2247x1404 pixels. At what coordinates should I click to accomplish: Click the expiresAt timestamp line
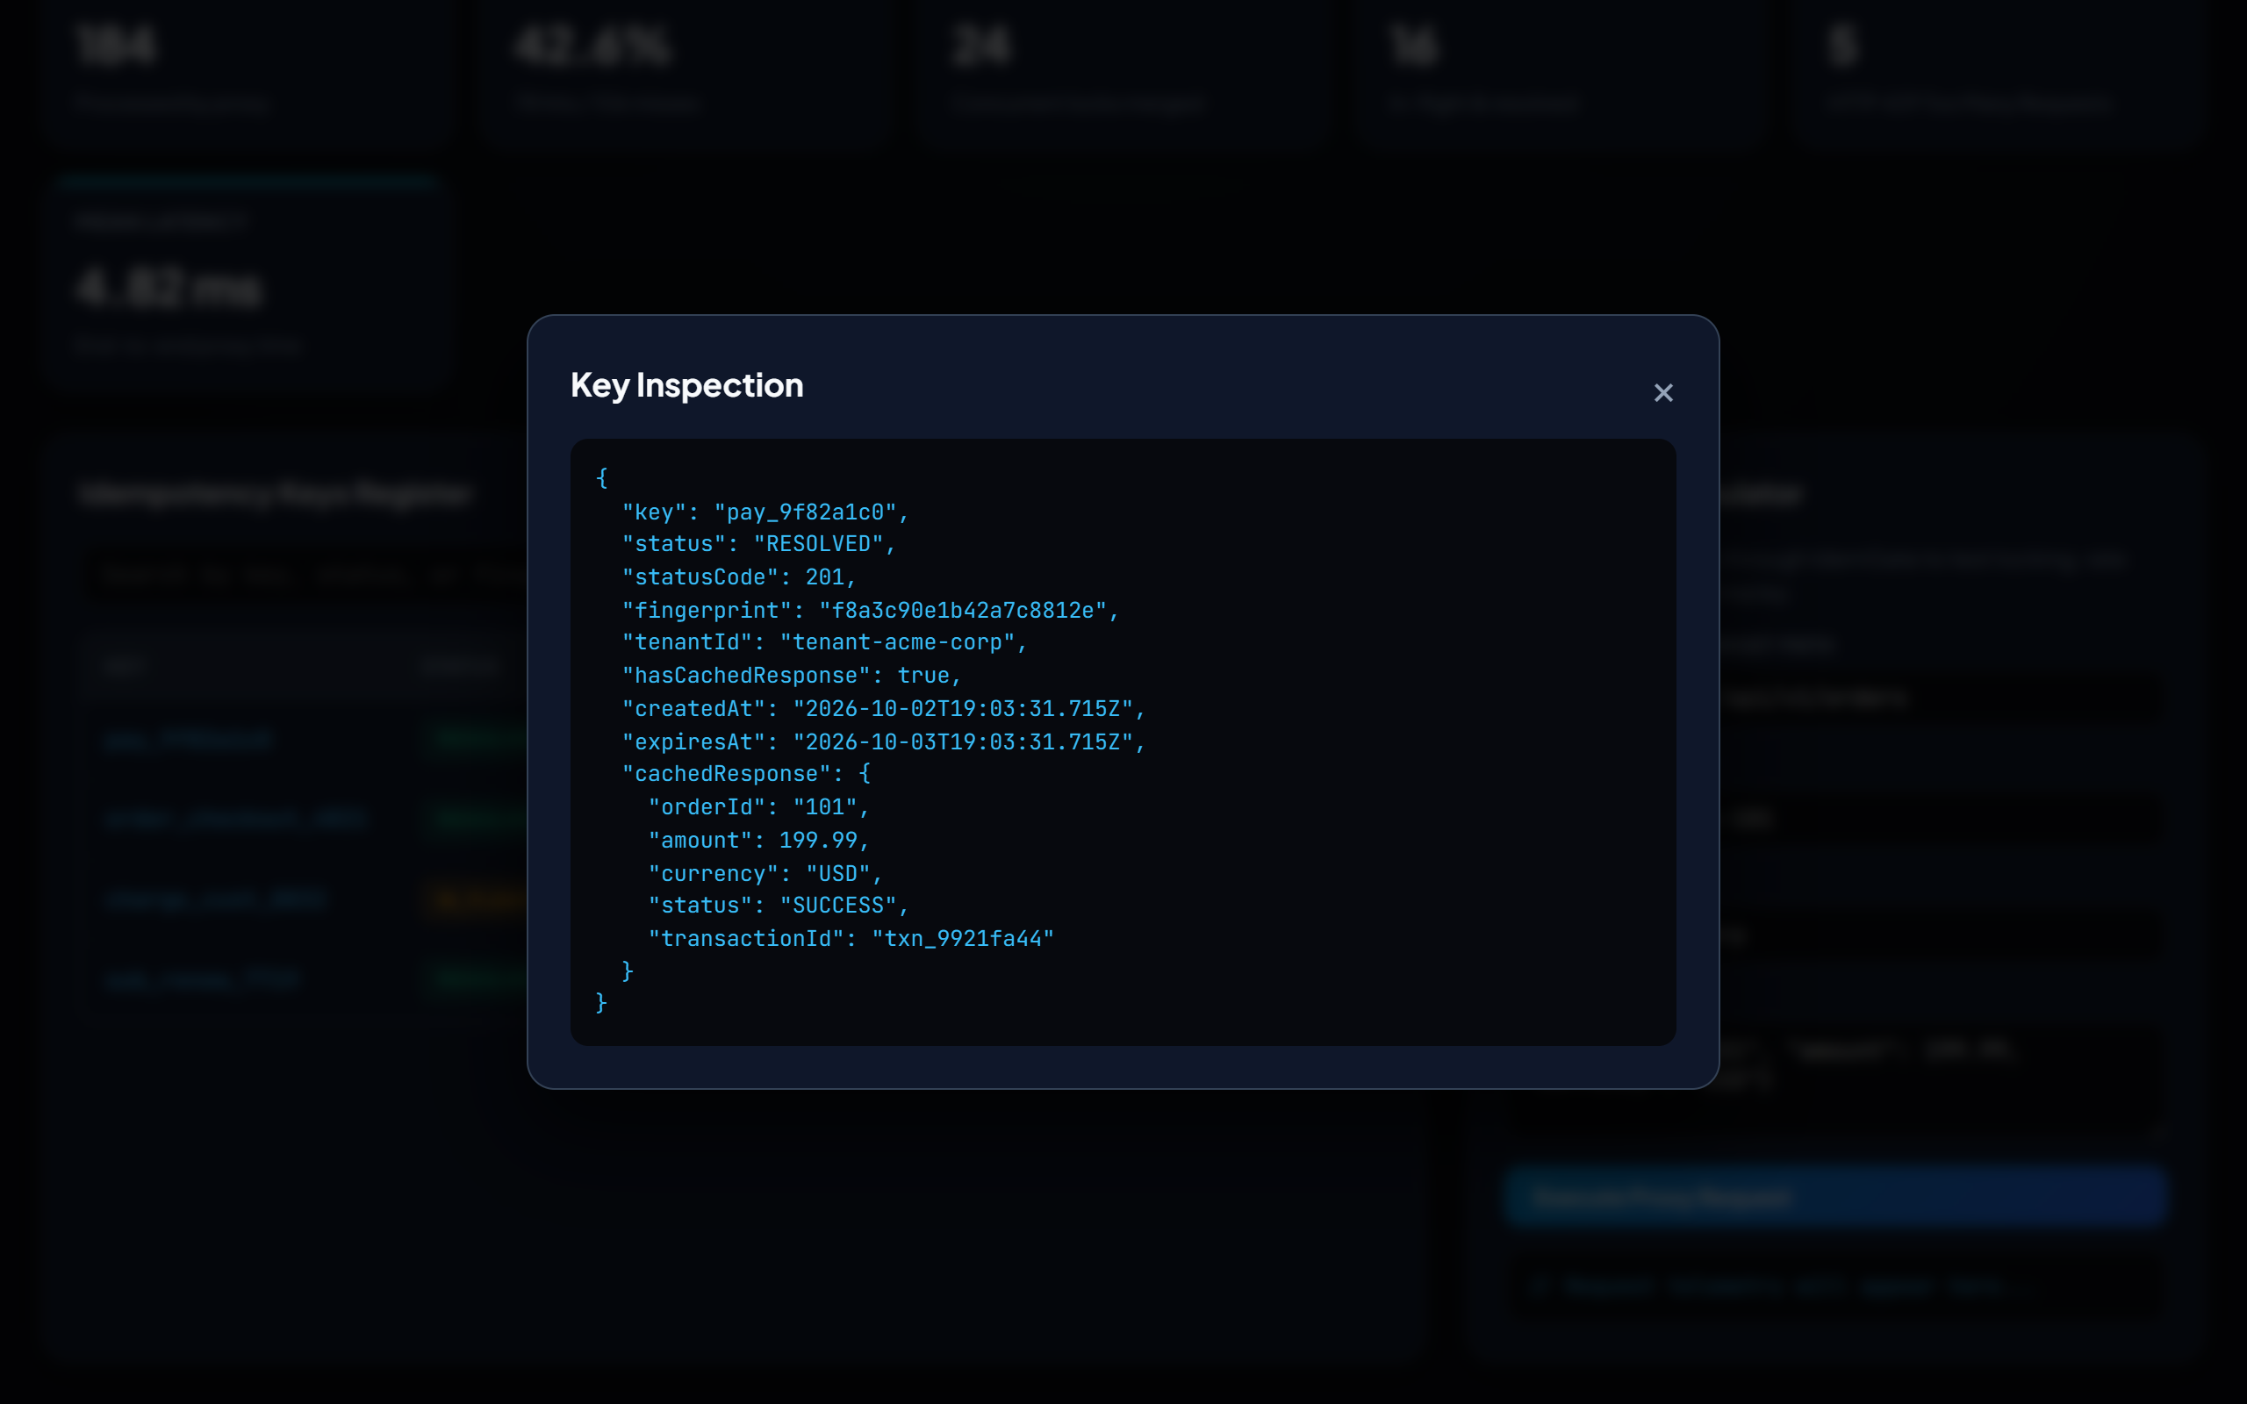click(884, 742)
